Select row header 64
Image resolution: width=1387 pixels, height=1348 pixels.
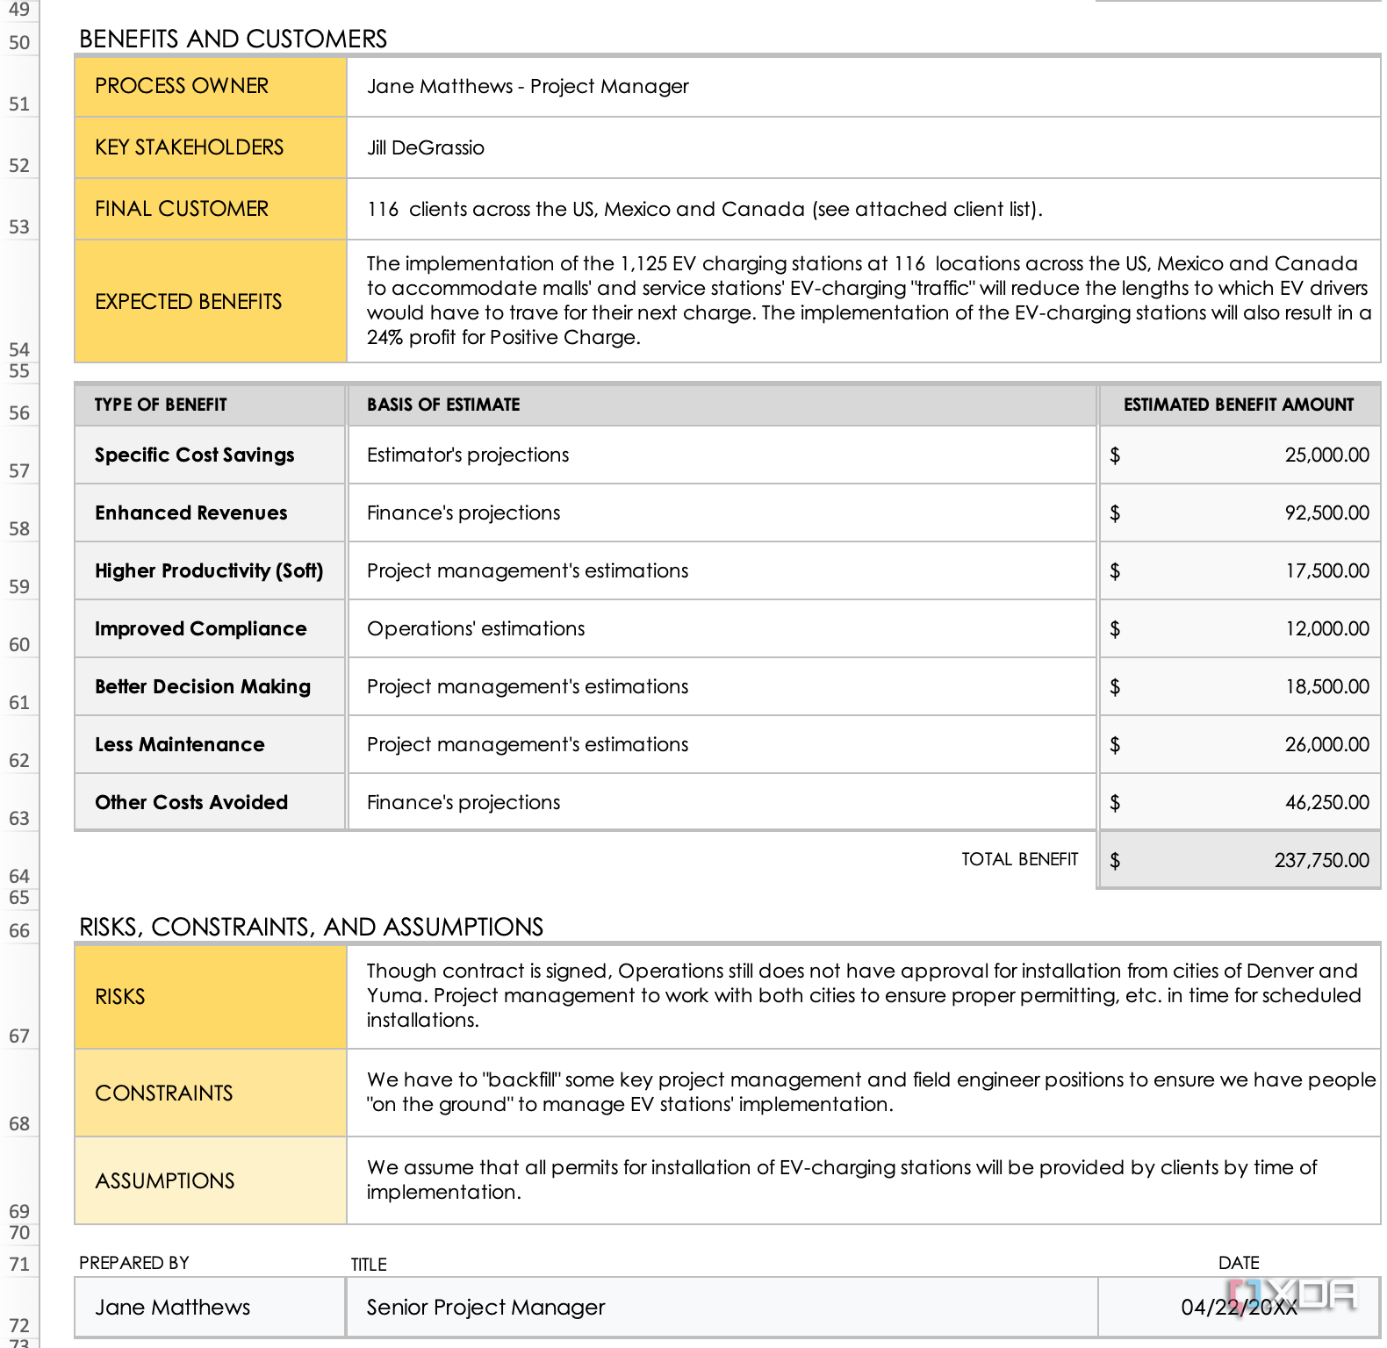(19, 860)
